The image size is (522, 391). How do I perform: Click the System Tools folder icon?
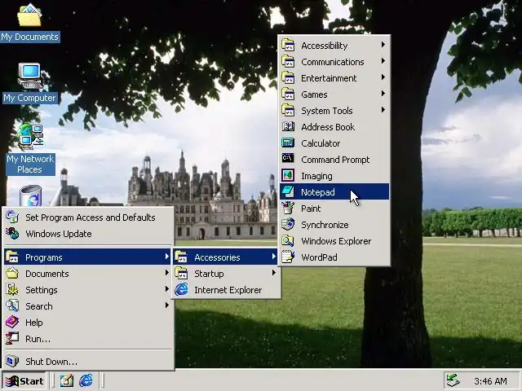pos(288,110)
